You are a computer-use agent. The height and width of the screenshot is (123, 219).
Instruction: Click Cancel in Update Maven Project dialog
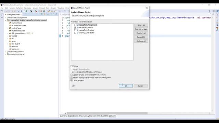141,86
